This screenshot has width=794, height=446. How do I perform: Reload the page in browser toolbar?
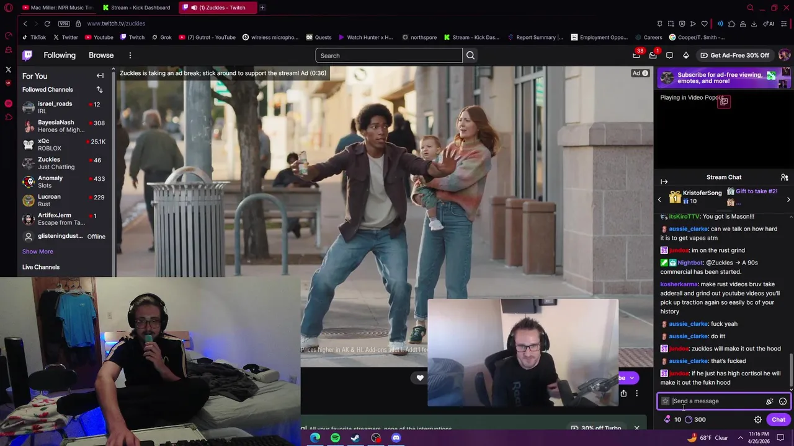tap(47, 24)
